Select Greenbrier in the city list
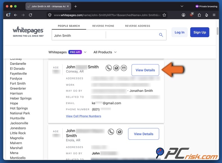The image size is (222, 163). click(x=18, y=88)
